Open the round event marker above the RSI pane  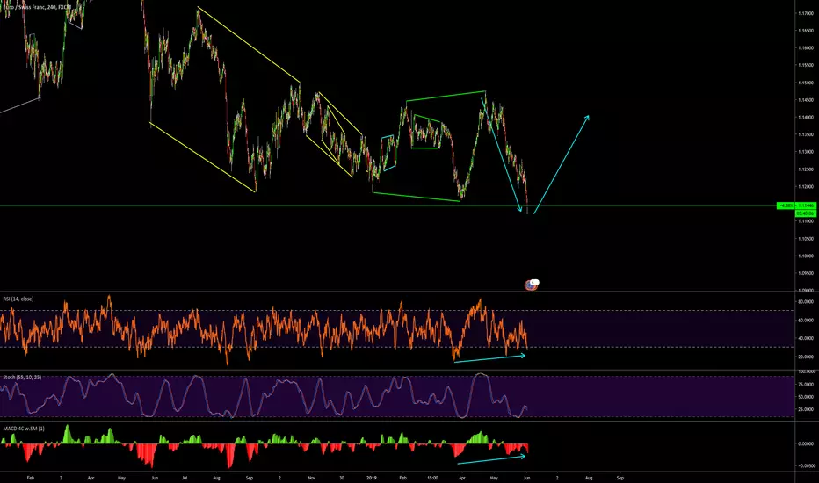pos(531,285)
